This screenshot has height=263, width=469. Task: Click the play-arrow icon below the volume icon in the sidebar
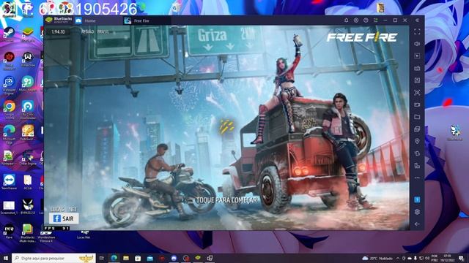point(417,56)
